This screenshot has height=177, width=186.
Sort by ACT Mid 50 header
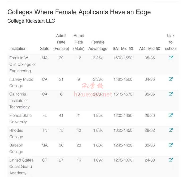click(x=150, y=49)
